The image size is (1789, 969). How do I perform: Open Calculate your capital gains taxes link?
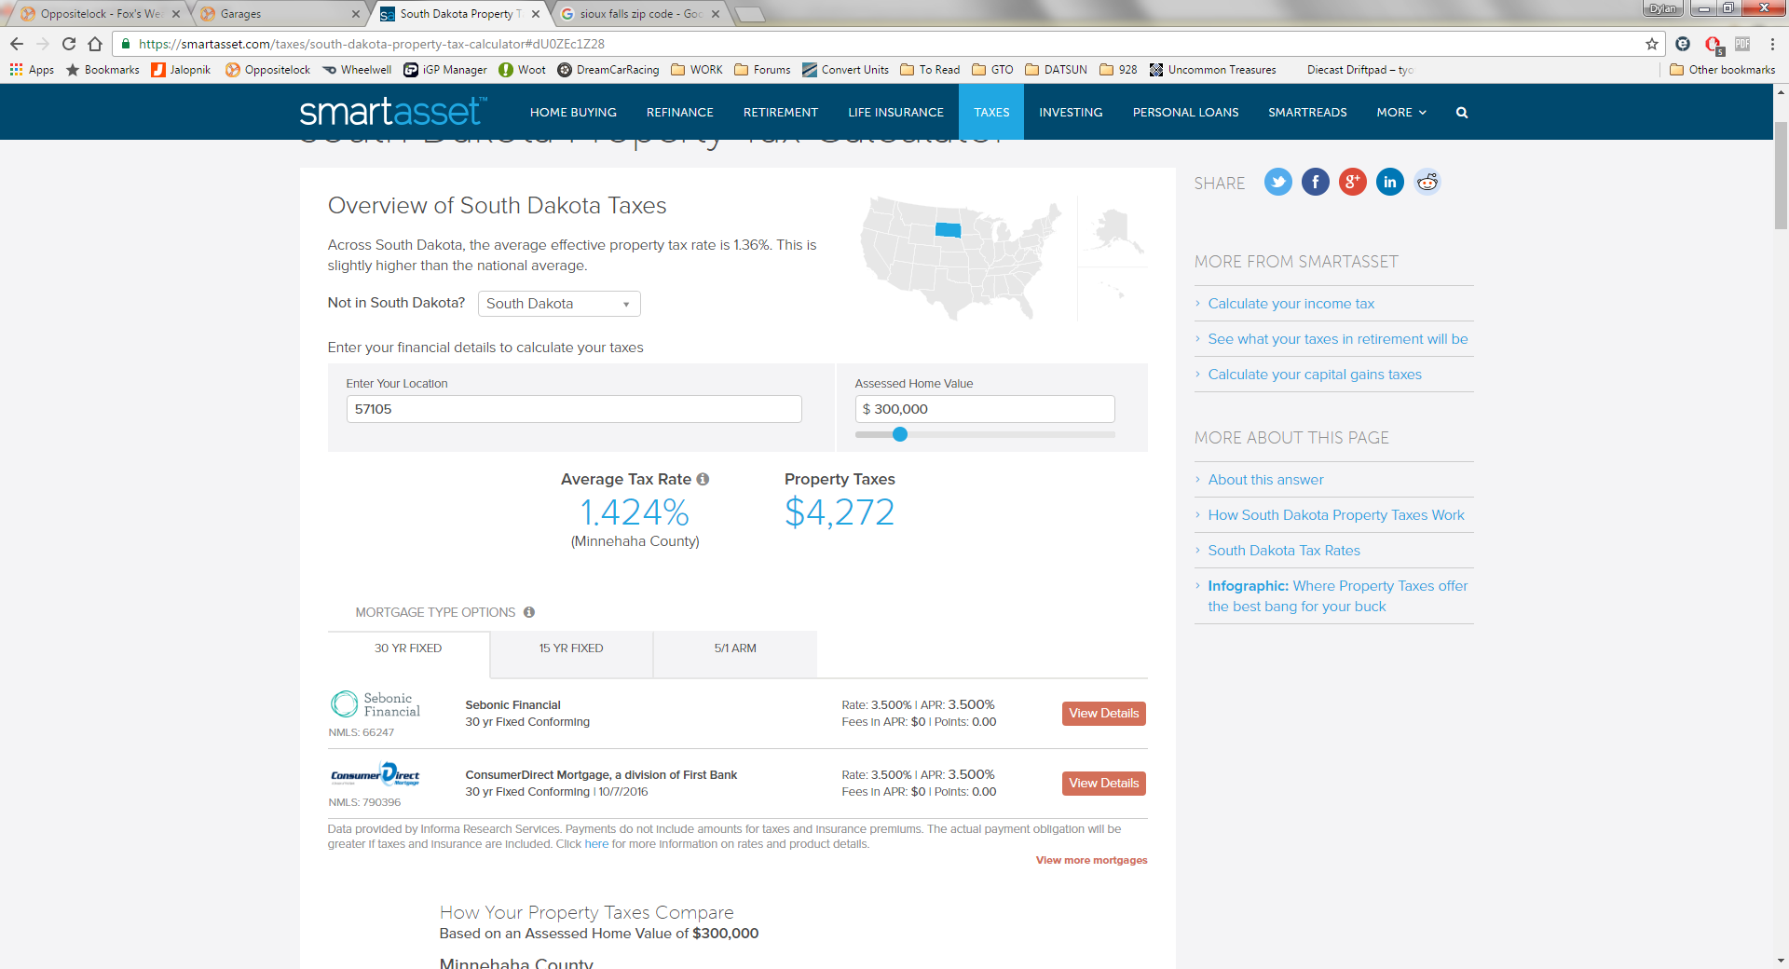(x=1315, y=375)
